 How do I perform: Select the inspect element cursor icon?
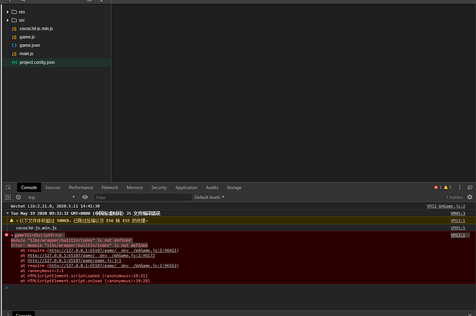[x=8, y=187]
